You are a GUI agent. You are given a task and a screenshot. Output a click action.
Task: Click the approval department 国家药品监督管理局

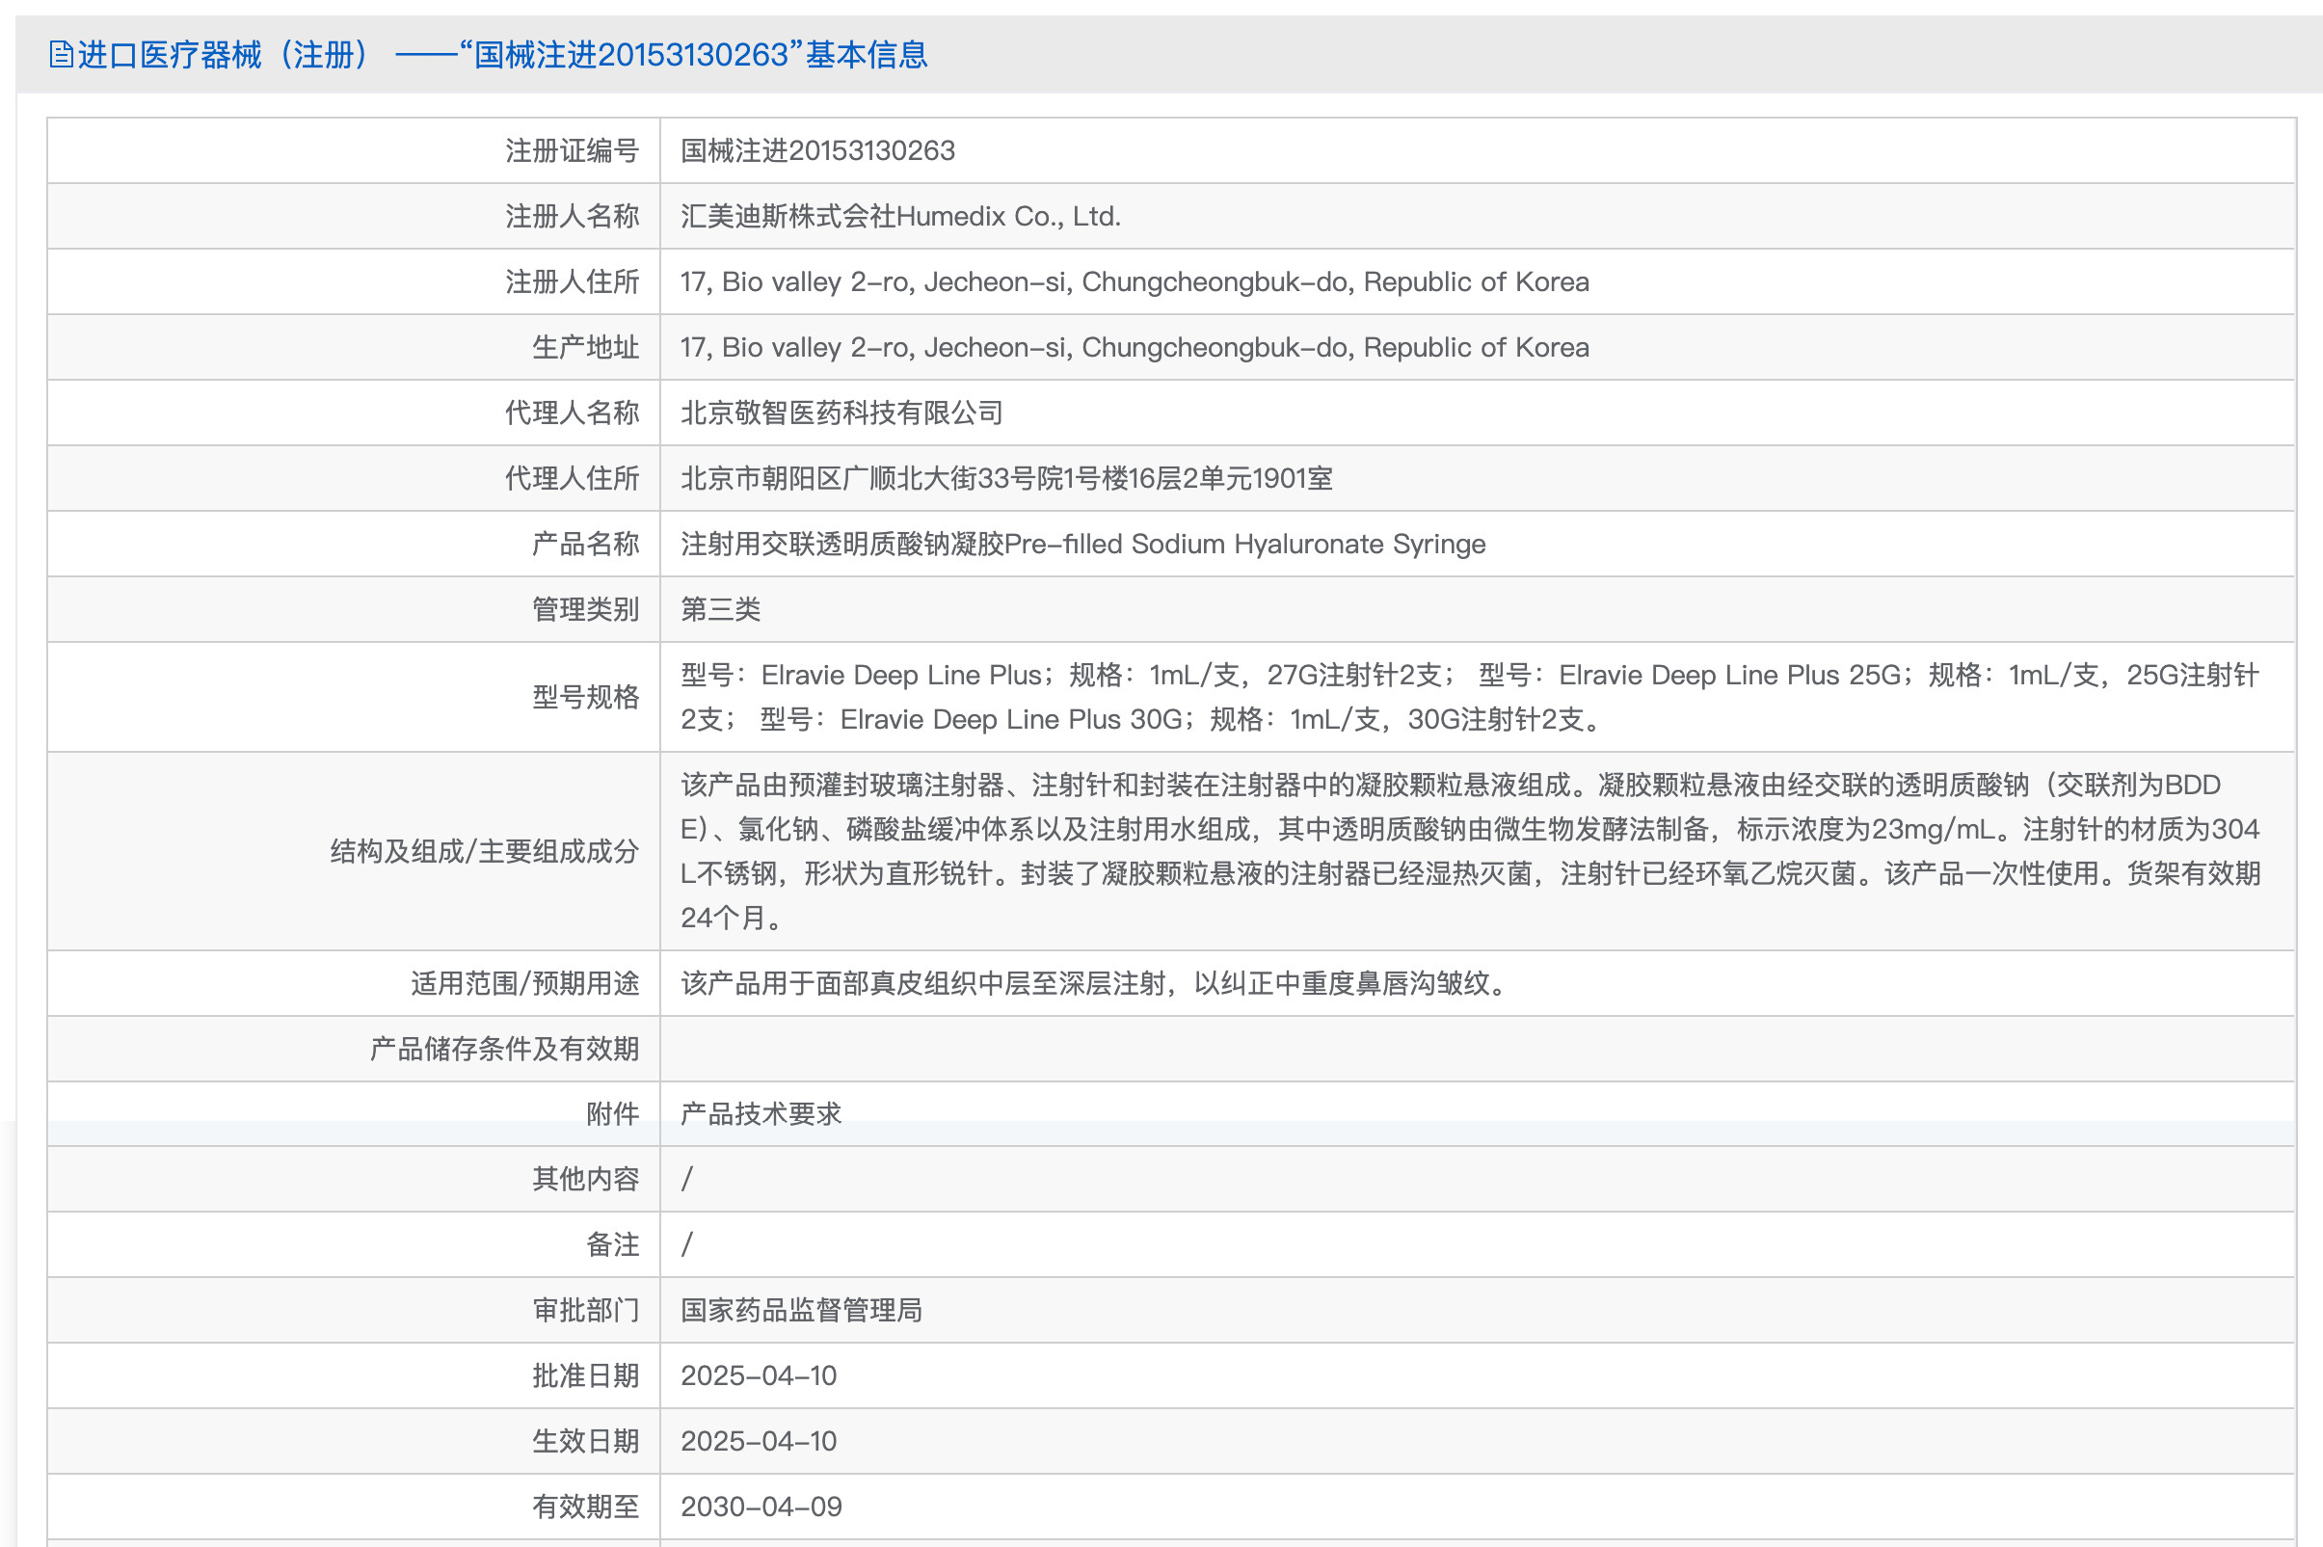click(801, 1309)
